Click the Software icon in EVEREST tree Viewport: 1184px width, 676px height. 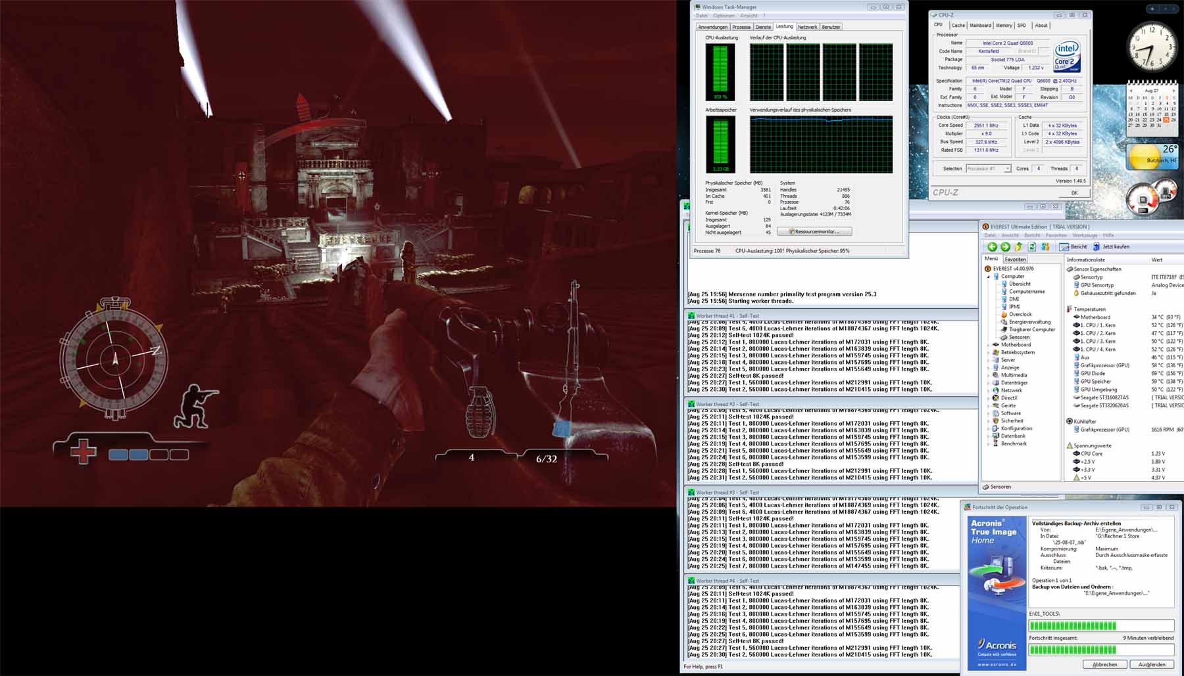pos(996,413)
